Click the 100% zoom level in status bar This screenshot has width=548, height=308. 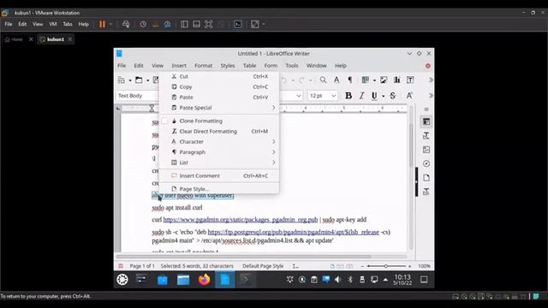tap(424, 266)
